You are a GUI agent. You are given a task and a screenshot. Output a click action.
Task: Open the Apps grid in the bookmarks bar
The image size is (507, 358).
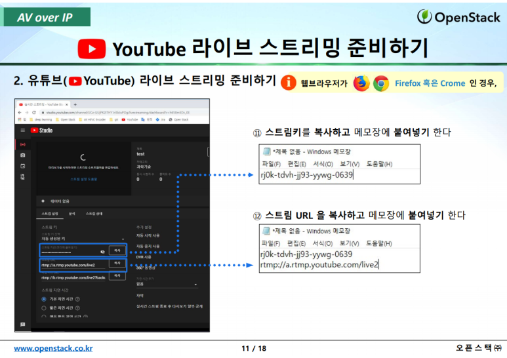(20, 119)
